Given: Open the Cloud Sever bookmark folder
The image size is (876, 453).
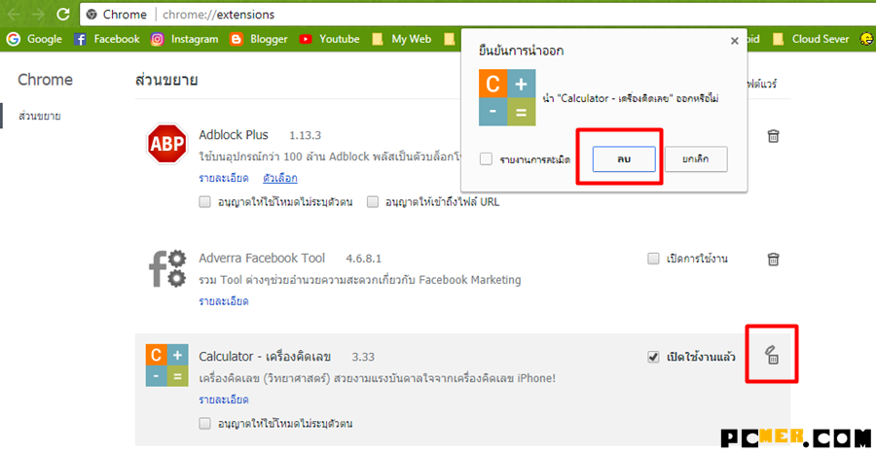Looking at the screenshot, I should pos(811,39).
